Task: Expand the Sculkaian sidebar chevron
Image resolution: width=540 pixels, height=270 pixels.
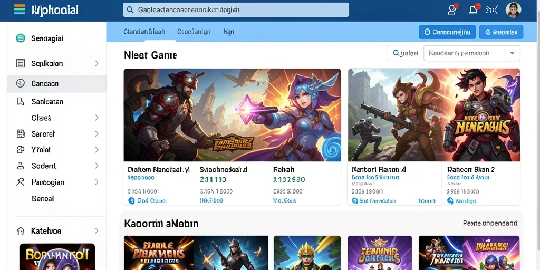Action: pos(97,63)
